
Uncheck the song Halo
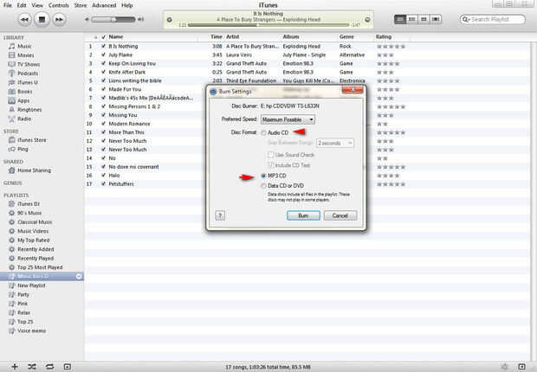(103, 176)
